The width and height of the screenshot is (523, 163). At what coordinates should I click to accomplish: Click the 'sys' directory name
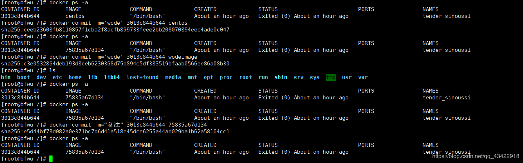pos(315,77)
